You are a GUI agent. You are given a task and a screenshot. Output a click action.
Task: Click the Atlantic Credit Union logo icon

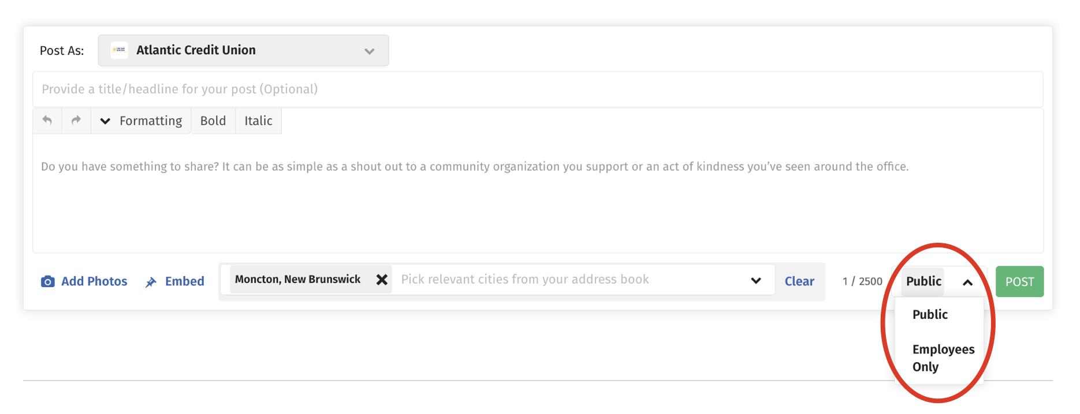119,50
